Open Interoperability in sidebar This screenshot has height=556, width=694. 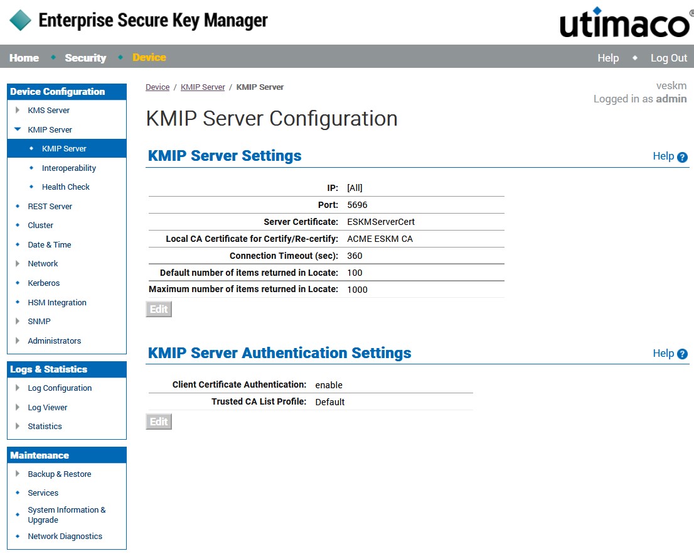pyautogui.click(x=68, y=168)
